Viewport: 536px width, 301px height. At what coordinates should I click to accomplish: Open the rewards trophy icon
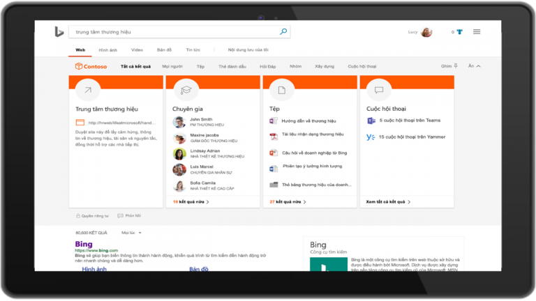460,32
